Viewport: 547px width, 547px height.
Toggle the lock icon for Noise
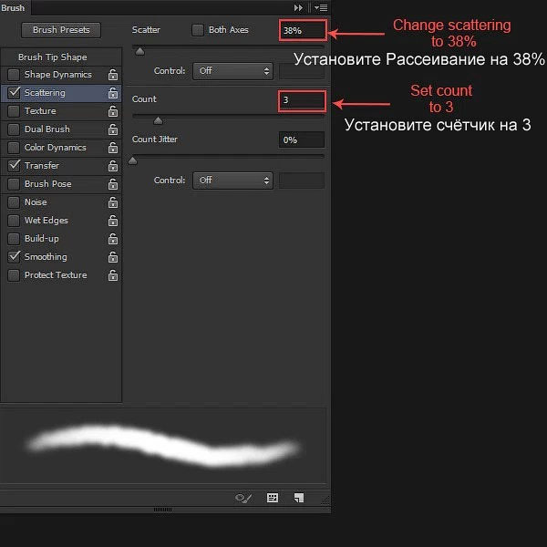point(113,202)
